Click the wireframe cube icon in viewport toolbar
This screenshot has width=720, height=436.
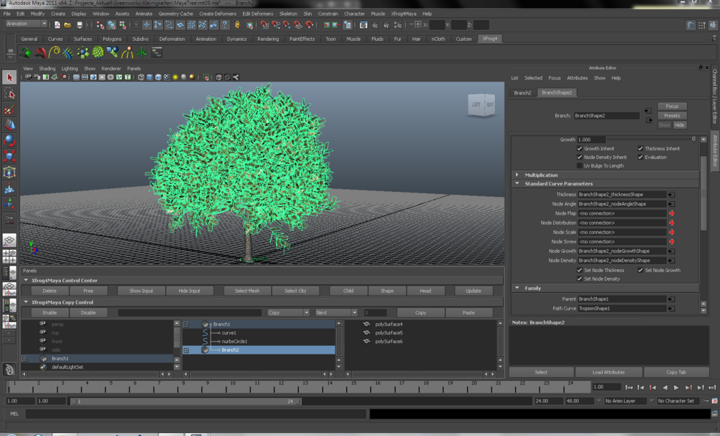[x=141, y=77]
